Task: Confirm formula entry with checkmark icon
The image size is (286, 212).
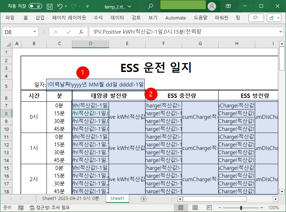Action: pyautogui.click(x=68, y=32)
